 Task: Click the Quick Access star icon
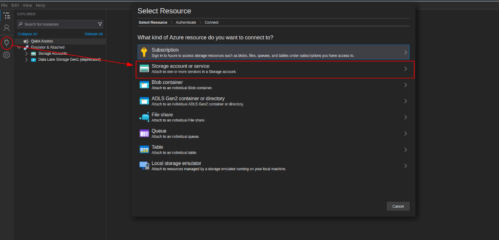coord(26,41)
